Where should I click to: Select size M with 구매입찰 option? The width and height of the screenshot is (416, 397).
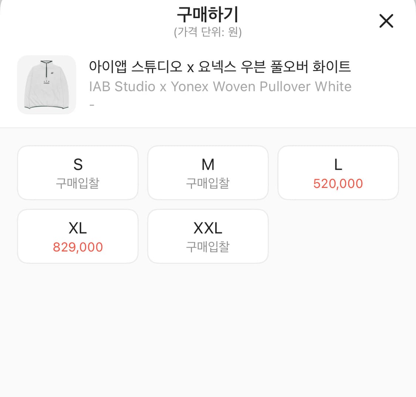click(207, 172)
